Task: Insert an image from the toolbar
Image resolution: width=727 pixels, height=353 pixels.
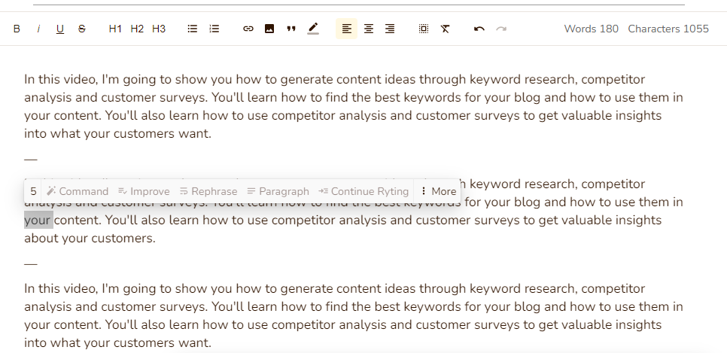Action: coord(269,29)
